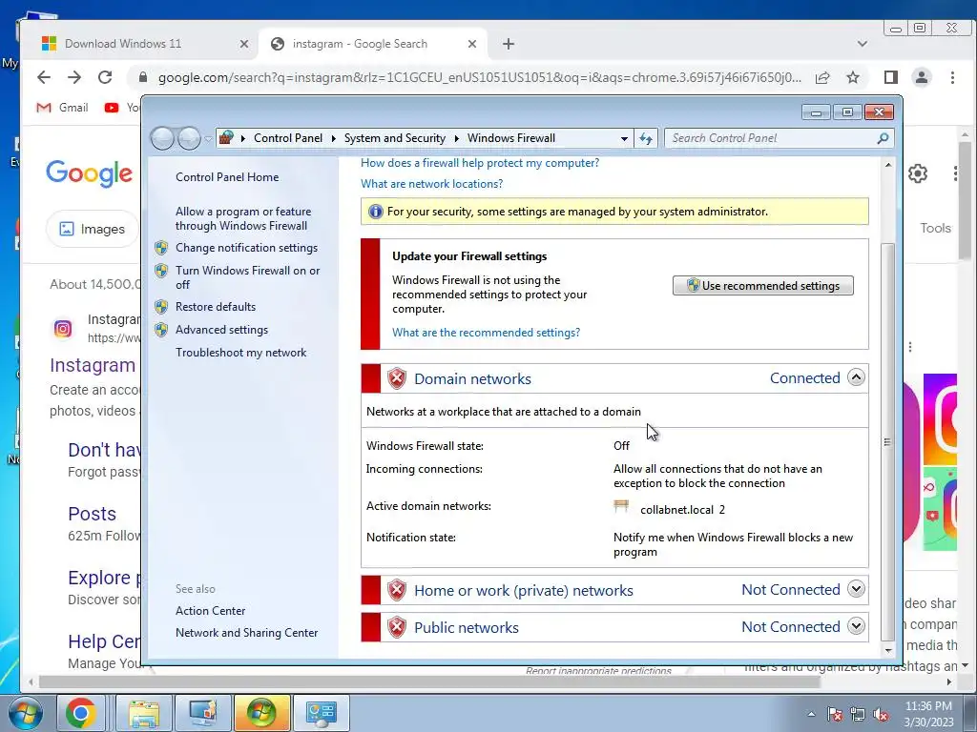This screenshot has width=977, height=732.
Task: Click the firewall pane scroll down arrow
Action: coord(888,650)
